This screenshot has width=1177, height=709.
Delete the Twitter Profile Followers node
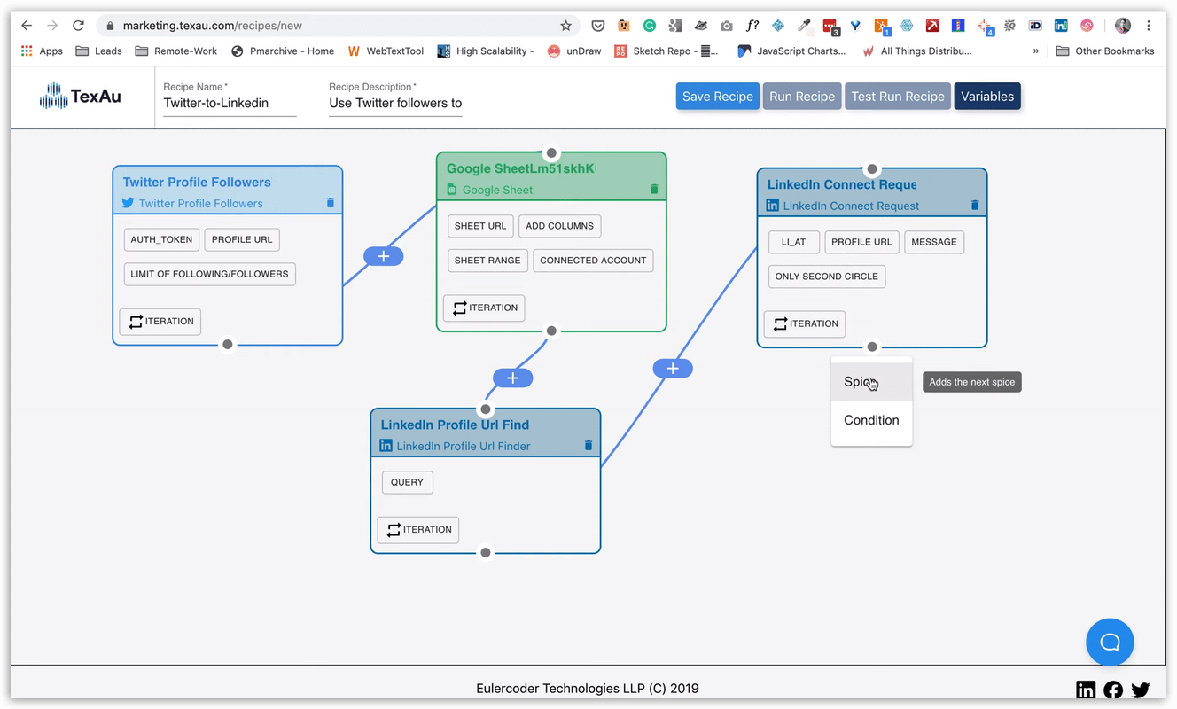[331, 203]
